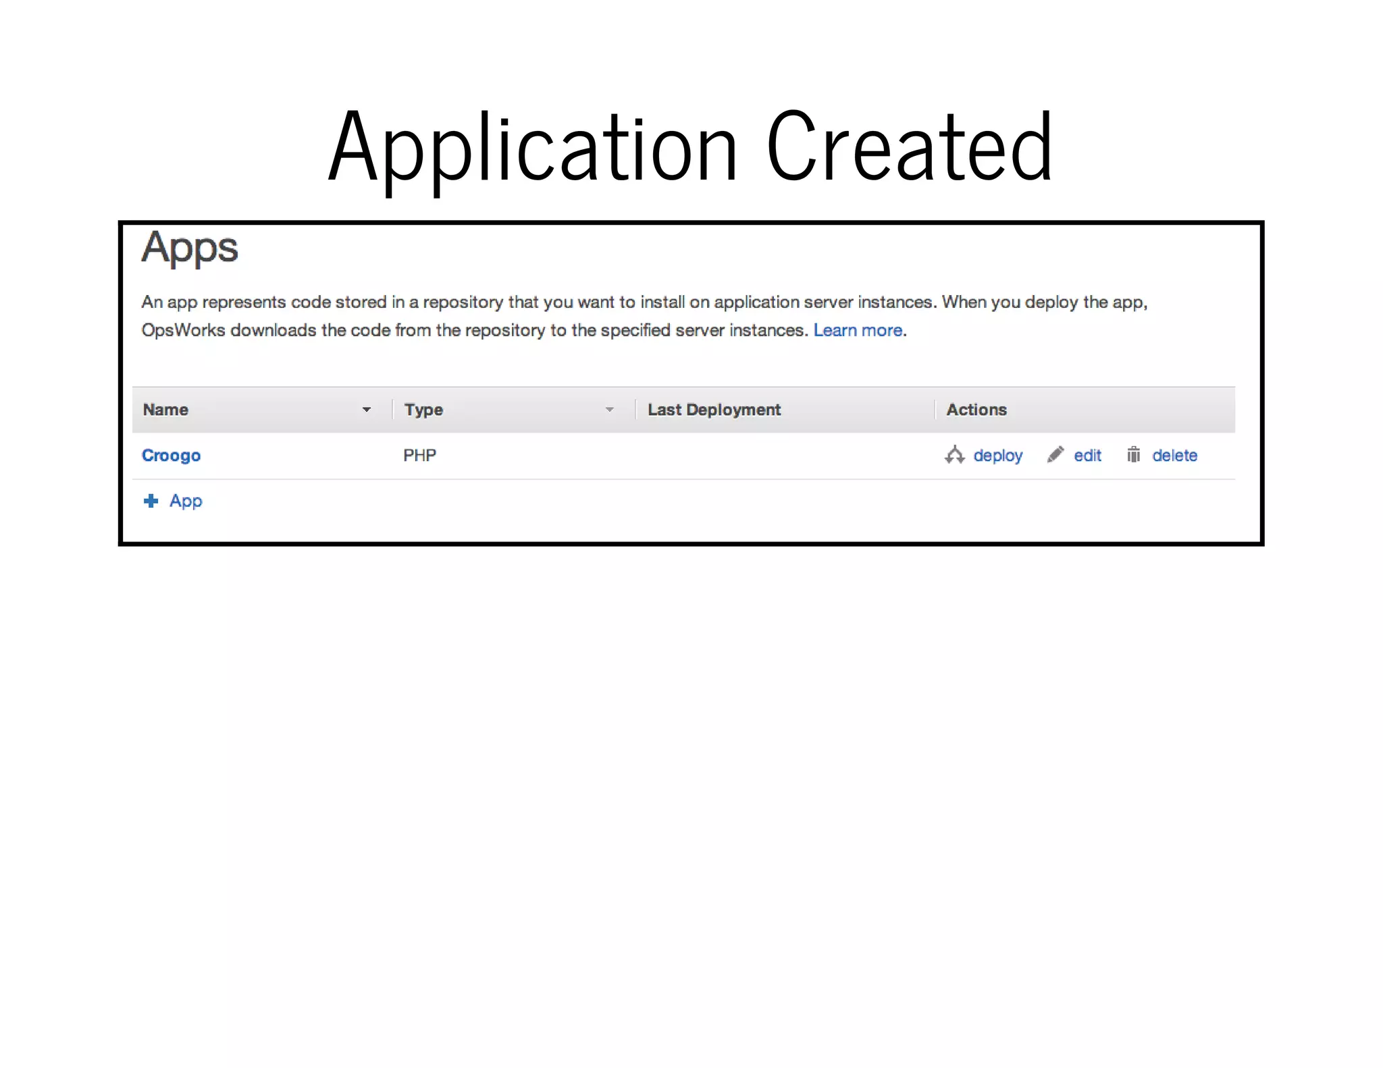Click the deploy link text
The width and height of the screenshot is (1383, 1068).
pos(997,456)
